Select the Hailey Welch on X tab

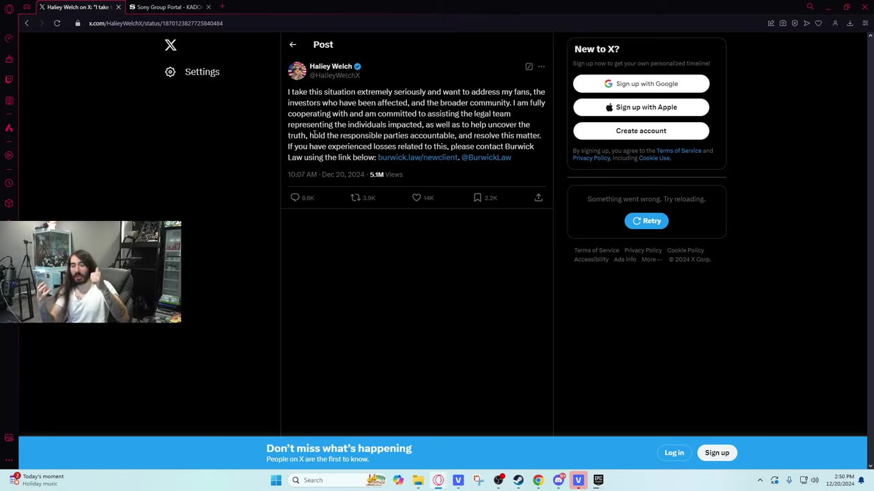click(x=79, y=7)
